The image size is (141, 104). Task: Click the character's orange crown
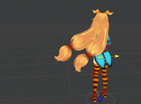103,12
